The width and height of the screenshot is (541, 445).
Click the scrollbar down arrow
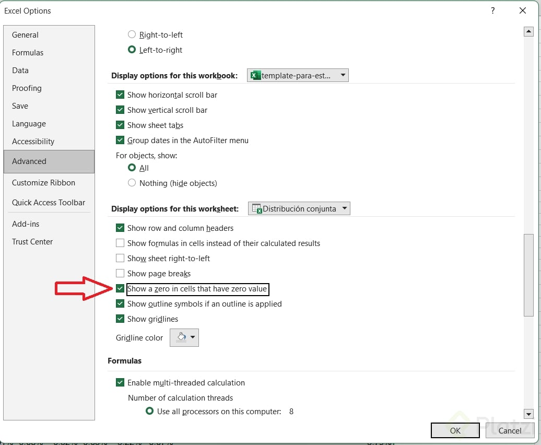(528, 414)
